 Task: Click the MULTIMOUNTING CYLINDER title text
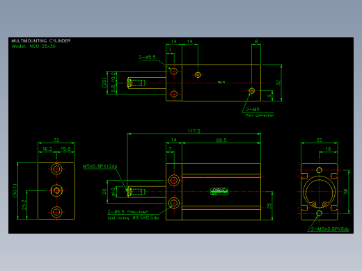tap(41, 41)
